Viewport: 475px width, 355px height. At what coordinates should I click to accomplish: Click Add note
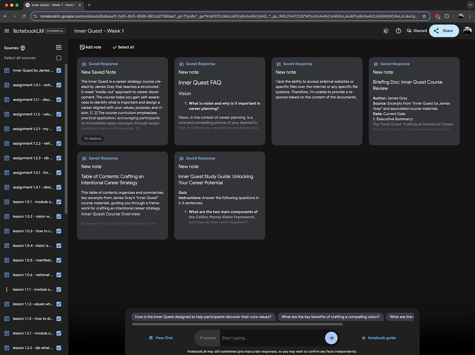90,47
